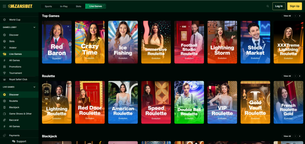Click the World Cup ball icon
The image size is (305, 144).
click(x=5, y=20)
